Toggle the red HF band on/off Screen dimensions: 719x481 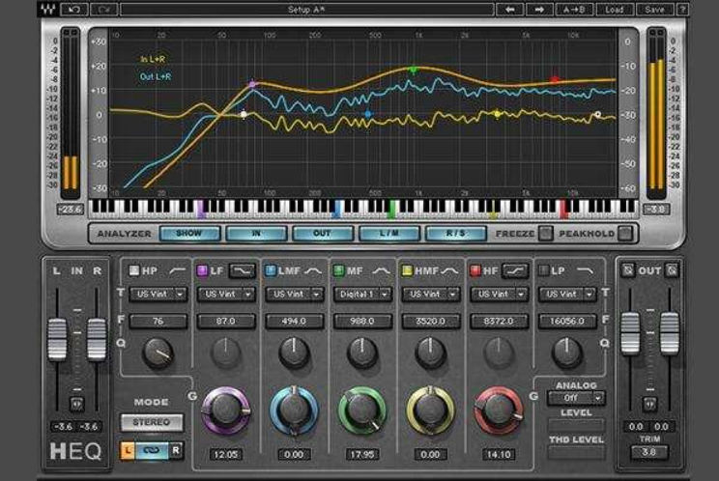click(x=475, y=270)
